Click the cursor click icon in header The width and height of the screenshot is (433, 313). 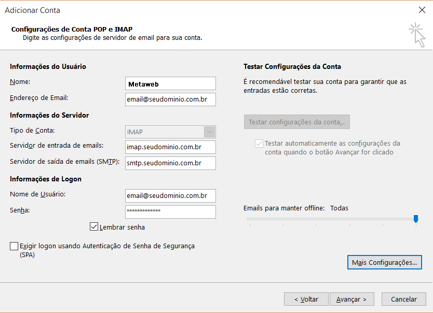(416, 35)
